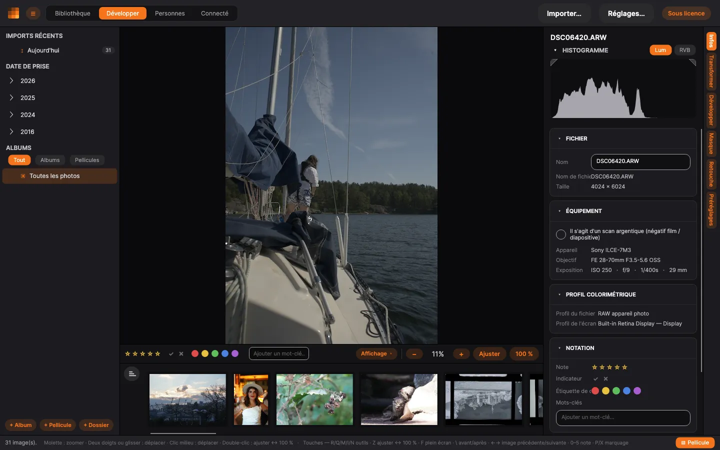
Task: Create a new album with + Album
Action: [20, 425]
